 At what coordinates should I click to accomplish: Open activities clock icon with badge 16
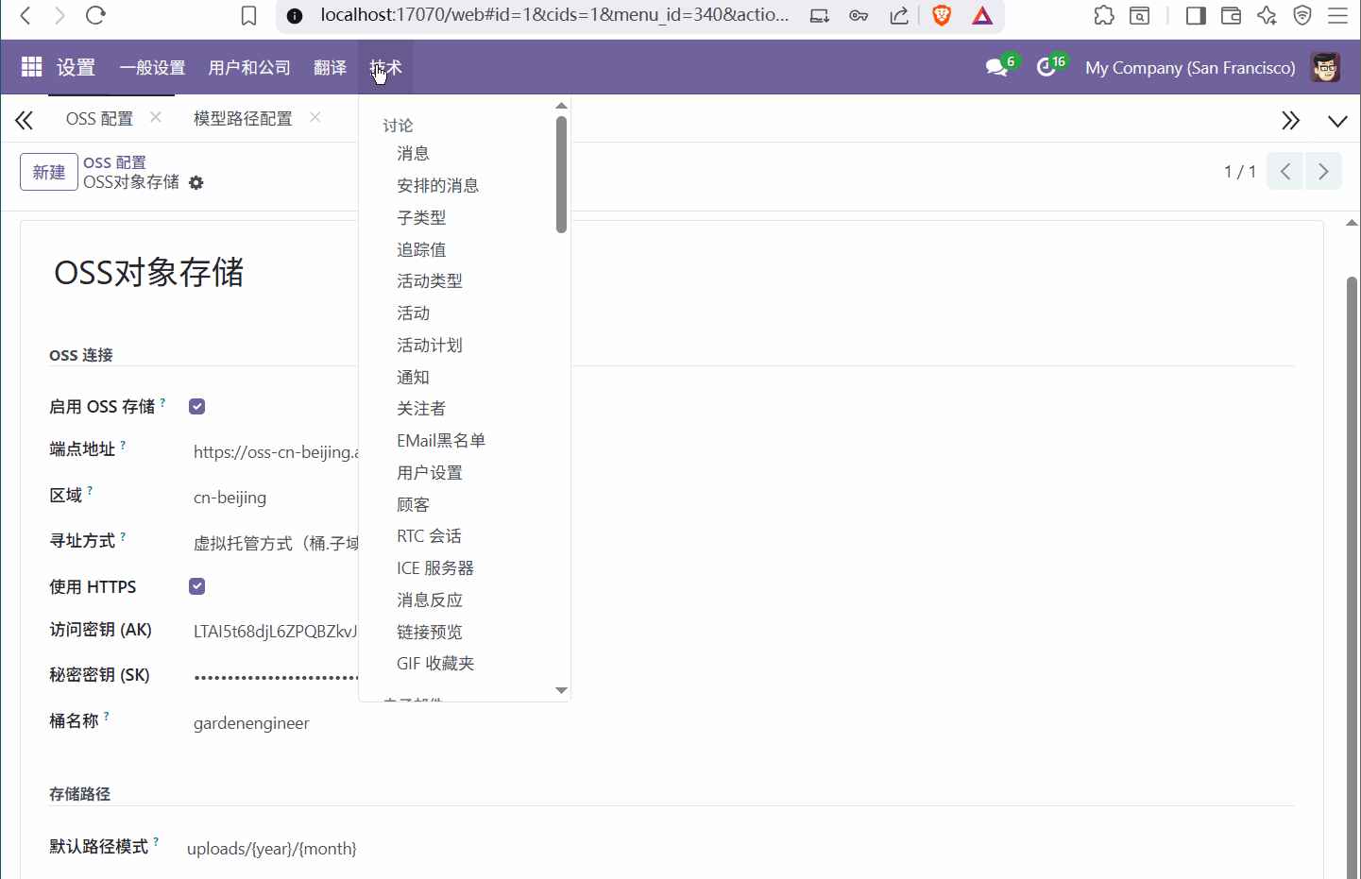1046,67
